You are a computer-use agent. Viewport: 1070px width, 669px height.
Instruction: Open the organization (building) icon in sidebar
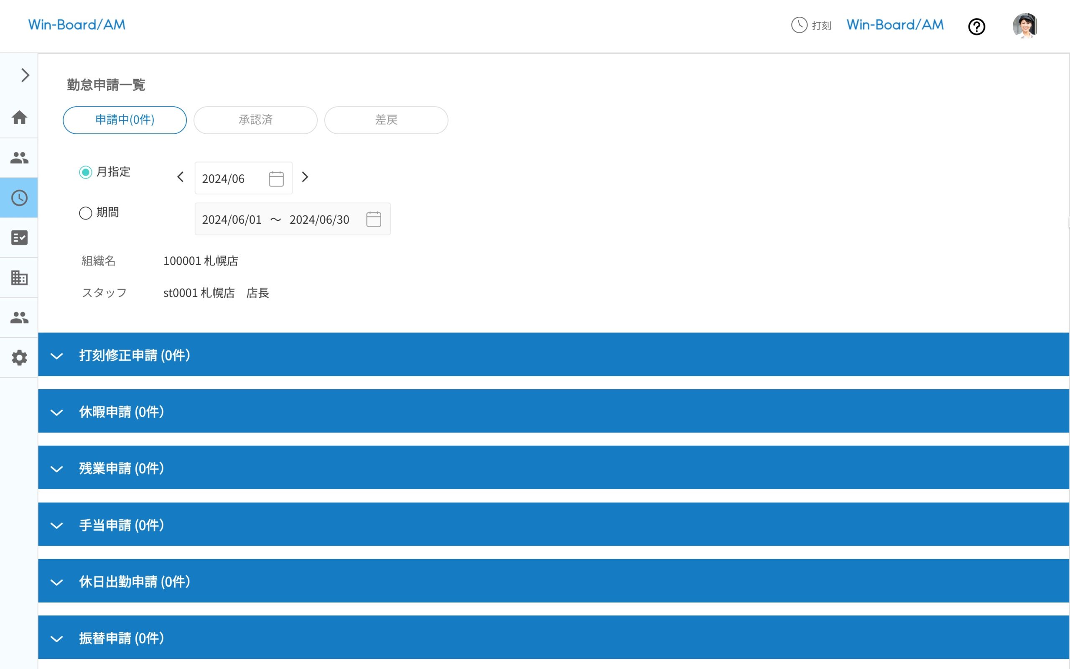19,277
